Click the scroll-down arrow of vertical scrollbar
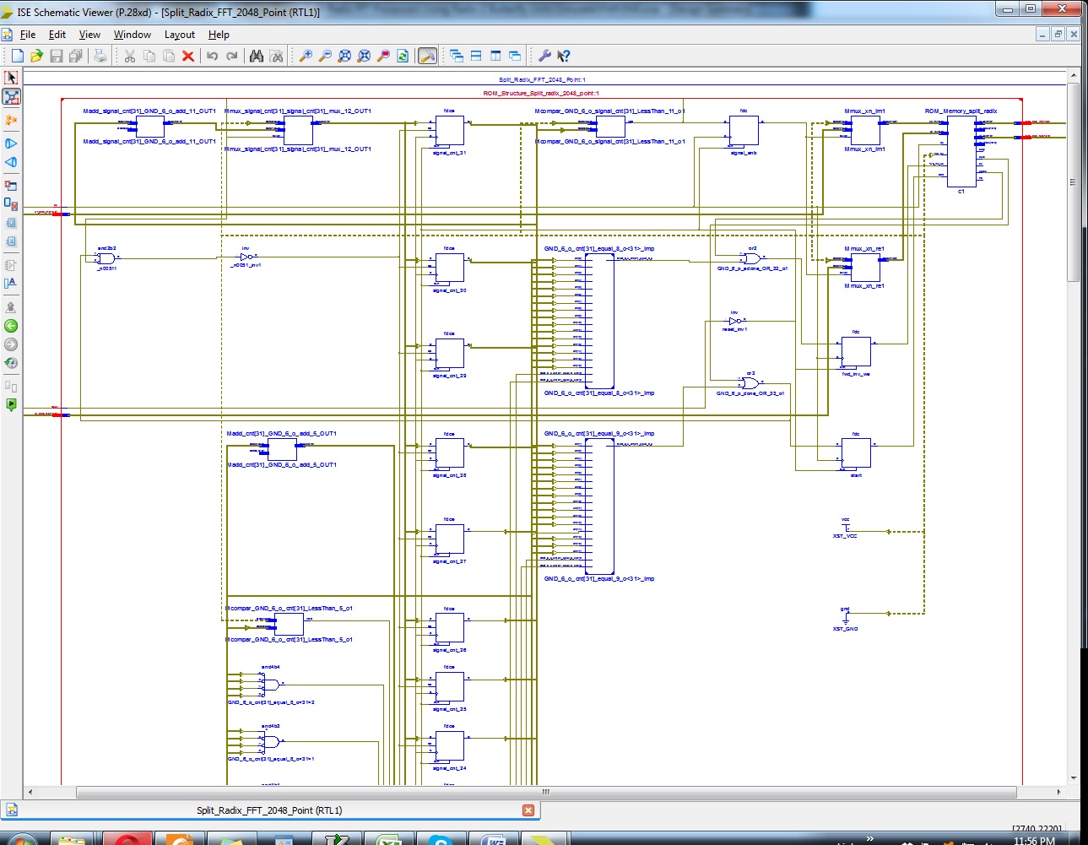The height and width of the screenshot is (845, 1088). click(1073, 777)
